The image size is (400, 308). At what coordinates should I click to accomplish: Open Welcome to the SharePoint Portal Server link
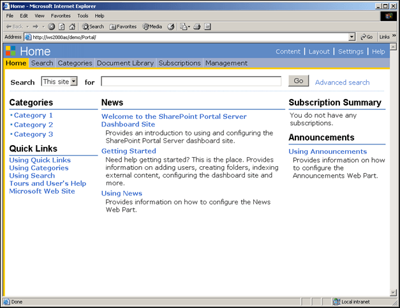[x=174, y=120]
